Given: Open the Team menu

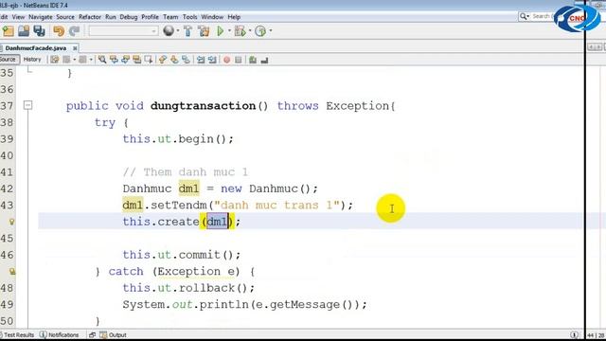Looking at the screenshot, I should coord(170,17).
